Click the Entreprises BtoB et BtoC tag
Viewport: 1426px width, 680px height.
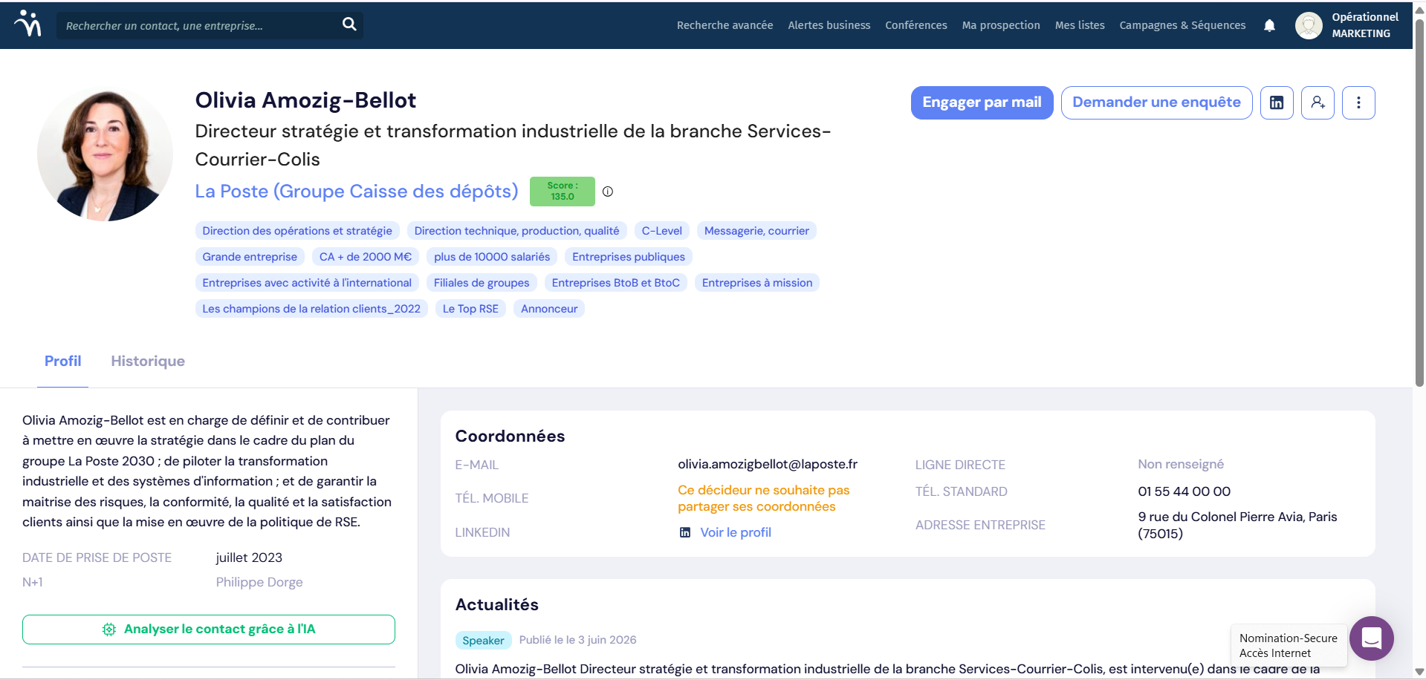616,283
